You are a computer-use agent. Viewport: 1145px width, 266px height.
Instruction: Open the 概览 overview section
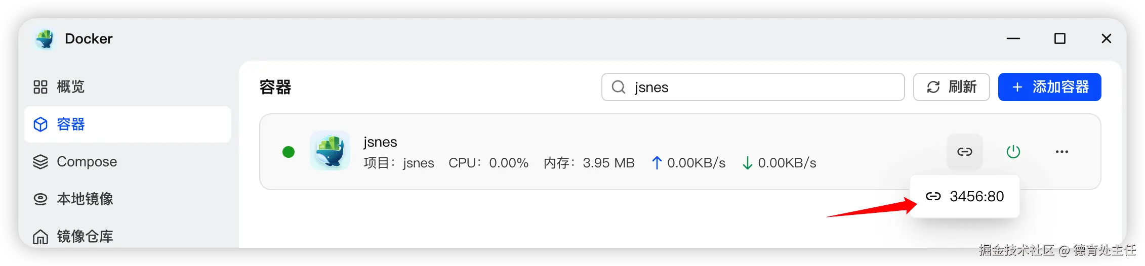70,87
